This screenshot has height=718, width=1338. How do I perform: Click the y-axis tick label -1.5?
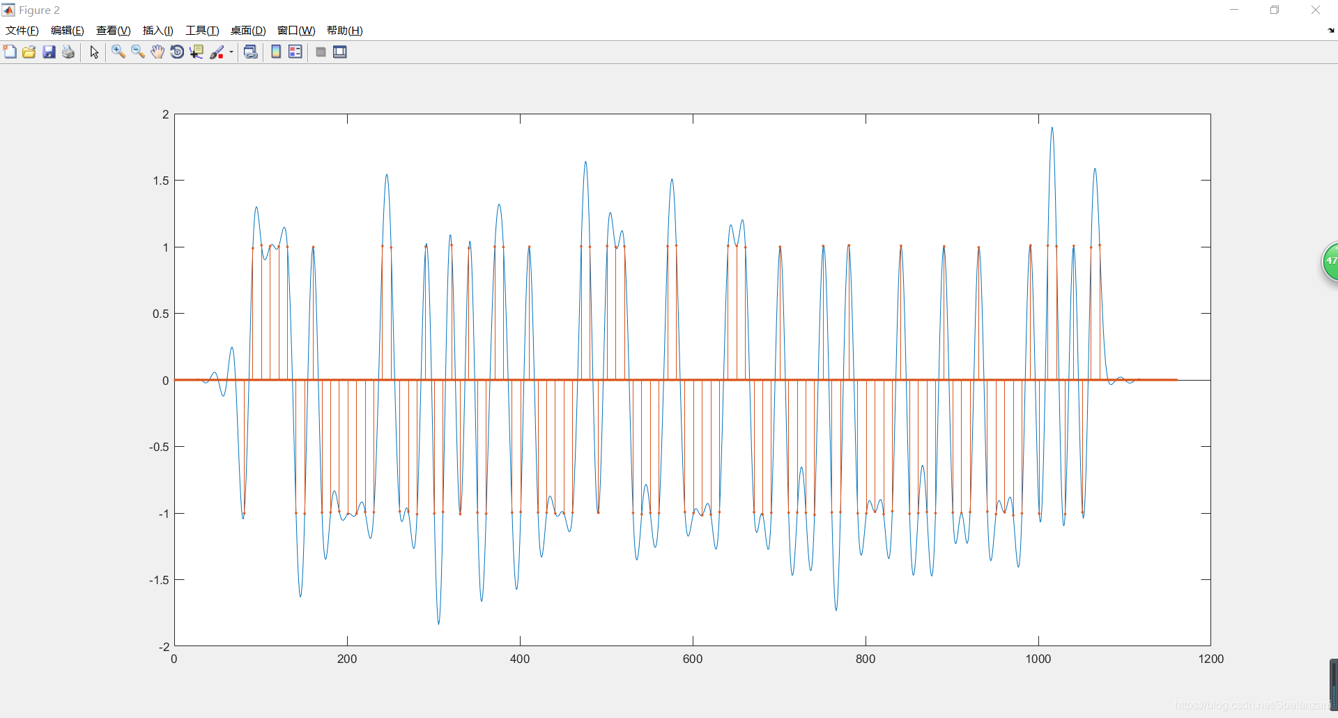pos(159,580)
